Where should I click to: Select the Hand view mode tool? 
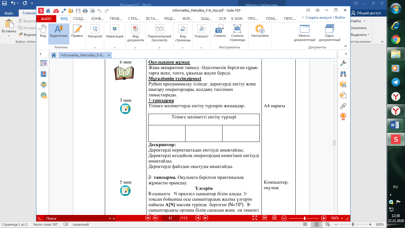tap(43, 31)
